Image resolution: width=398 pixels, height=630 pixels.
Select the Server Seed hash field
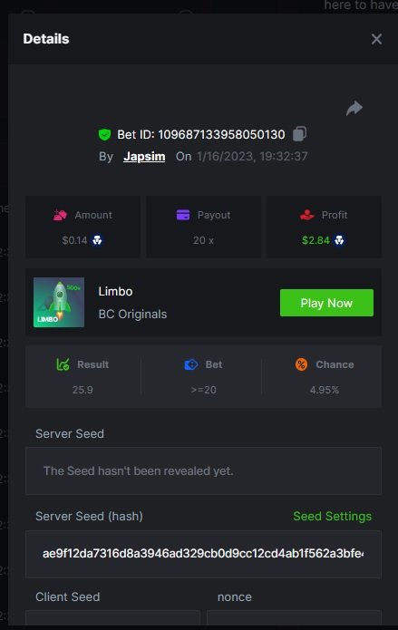[203, 554]
